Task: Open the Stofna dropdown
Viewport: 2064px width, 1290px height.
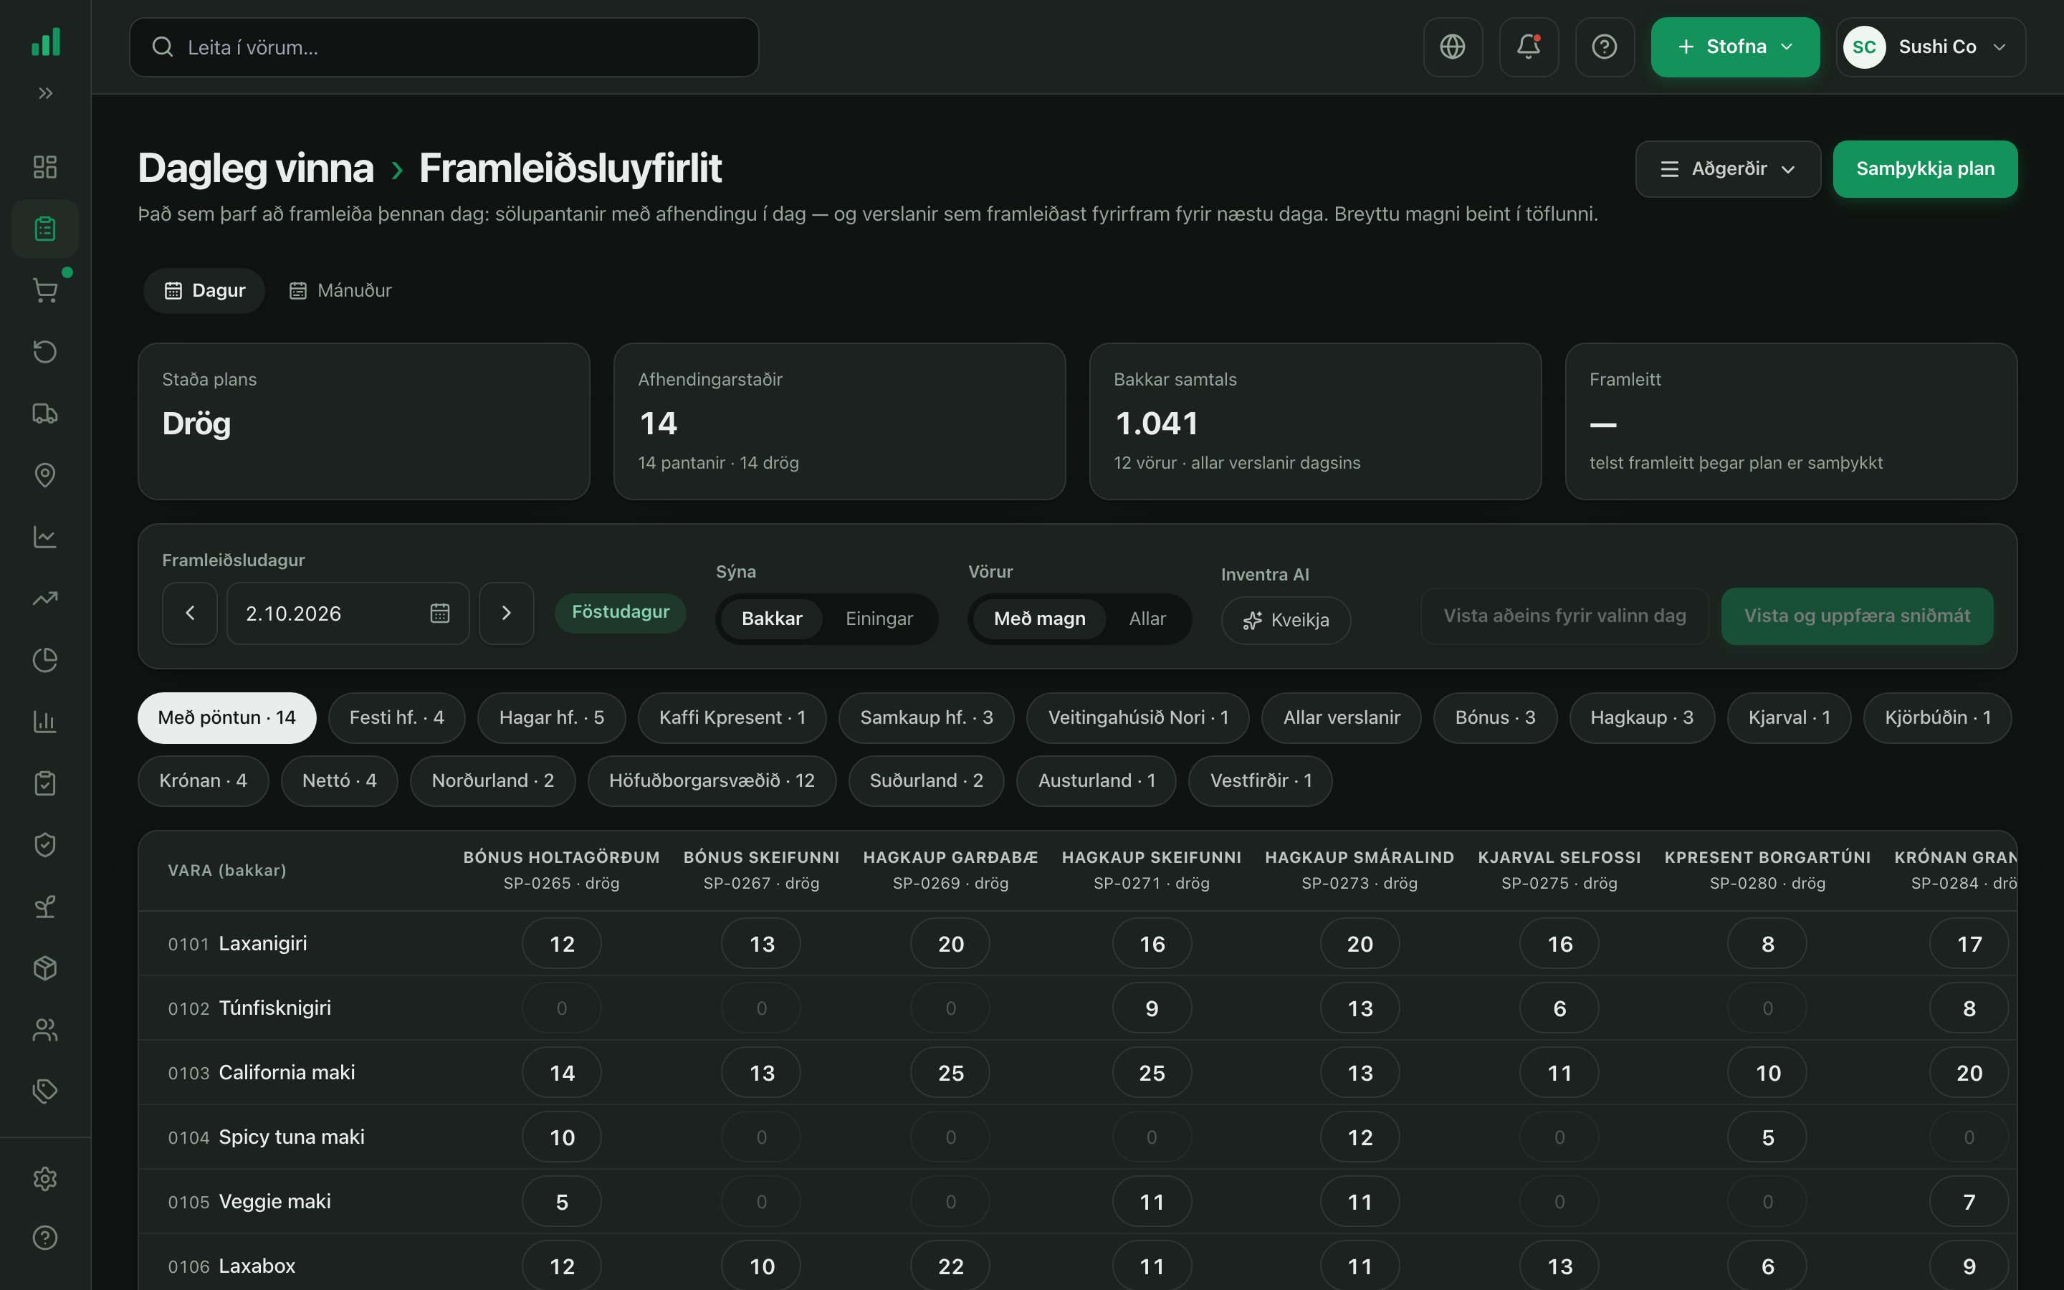Action: [1735, 47]
